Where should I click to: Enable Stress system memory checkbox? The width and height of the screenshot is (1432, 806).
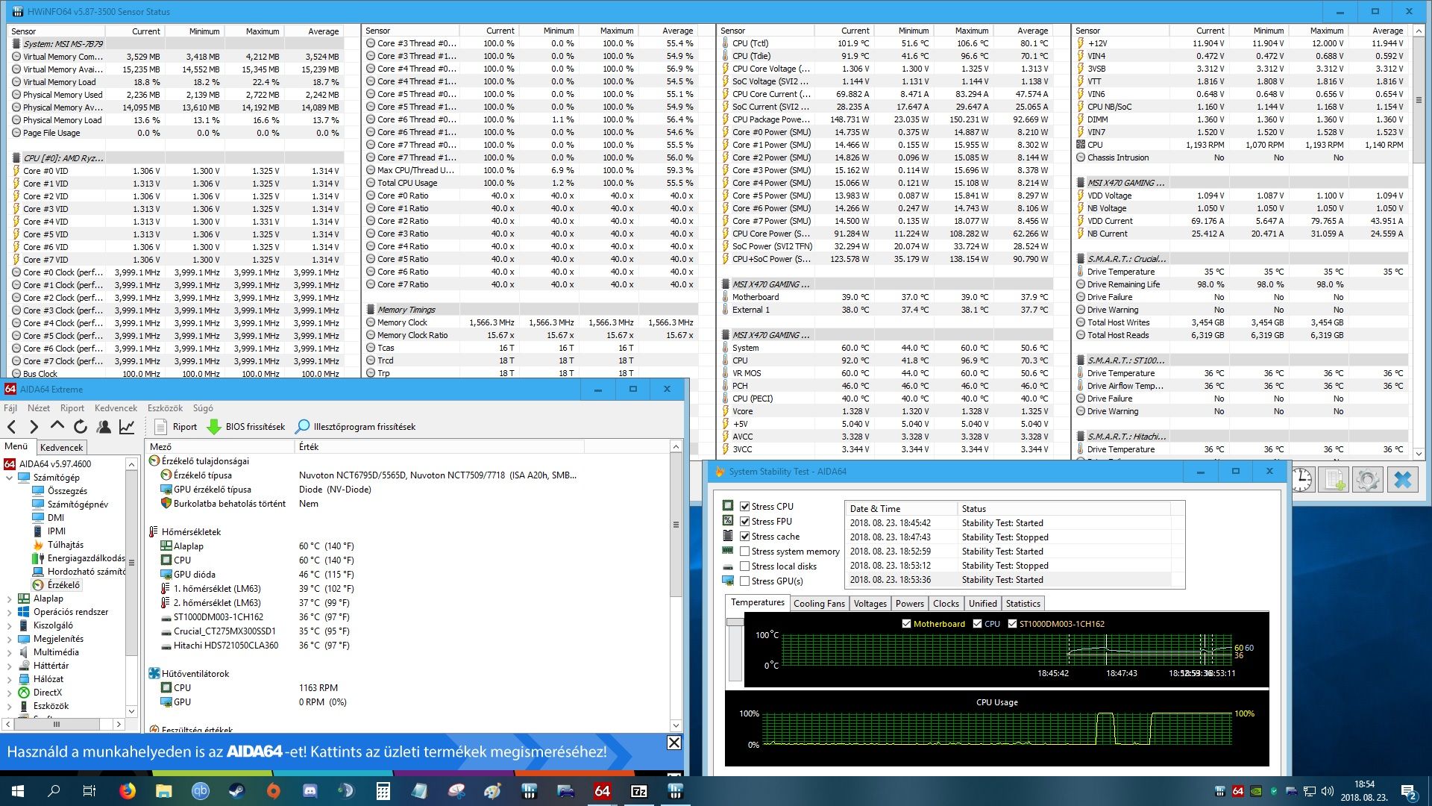pyautogui.click(x=744, y=552)
